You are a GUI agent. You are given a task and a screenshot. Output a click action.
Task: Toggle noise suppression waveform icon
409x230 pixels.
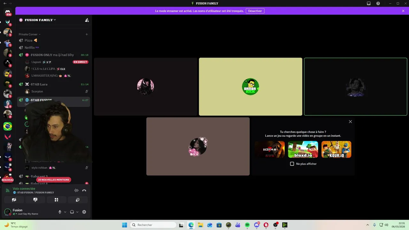point(76,190)
